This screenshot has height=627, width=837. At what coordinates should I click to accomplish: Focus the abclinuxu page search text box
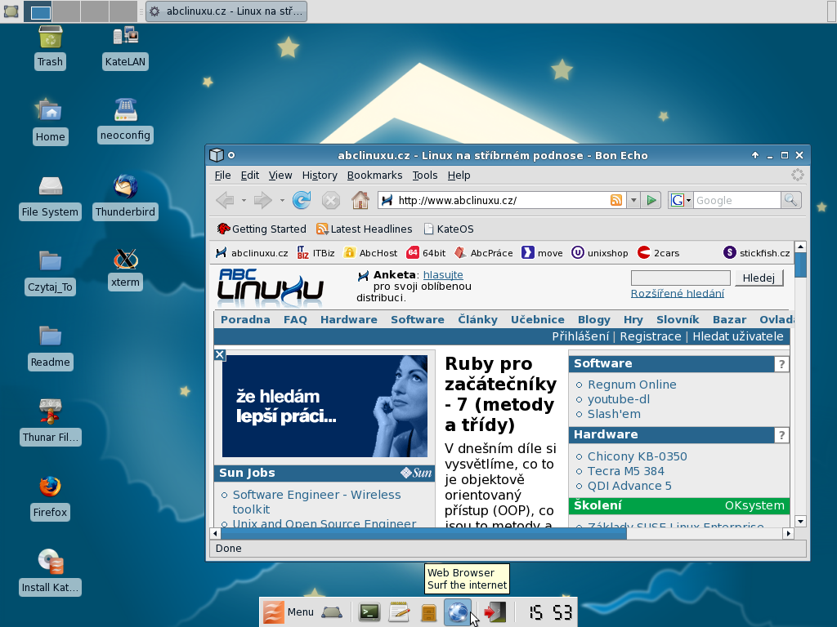pos(681,278)
